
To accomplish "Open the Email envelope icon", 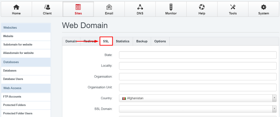I will tap(109, 7).
